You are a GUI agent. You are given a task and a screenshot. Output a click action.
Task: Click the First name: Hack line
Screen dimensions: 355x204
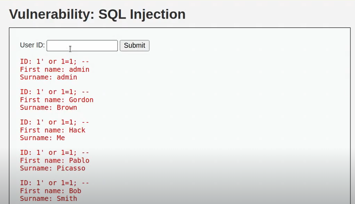pos(53,130)
